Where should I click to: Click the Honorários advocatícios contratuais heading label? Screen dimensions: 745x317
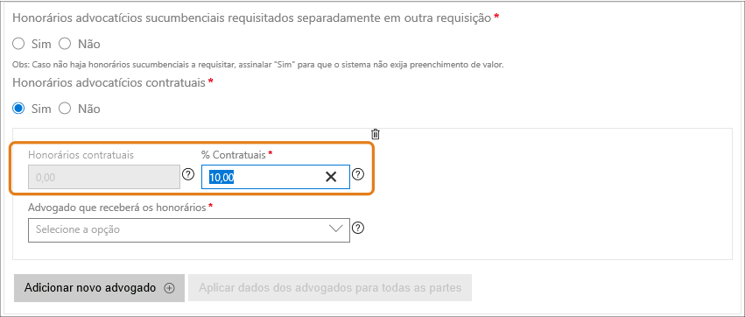point(109,82)
